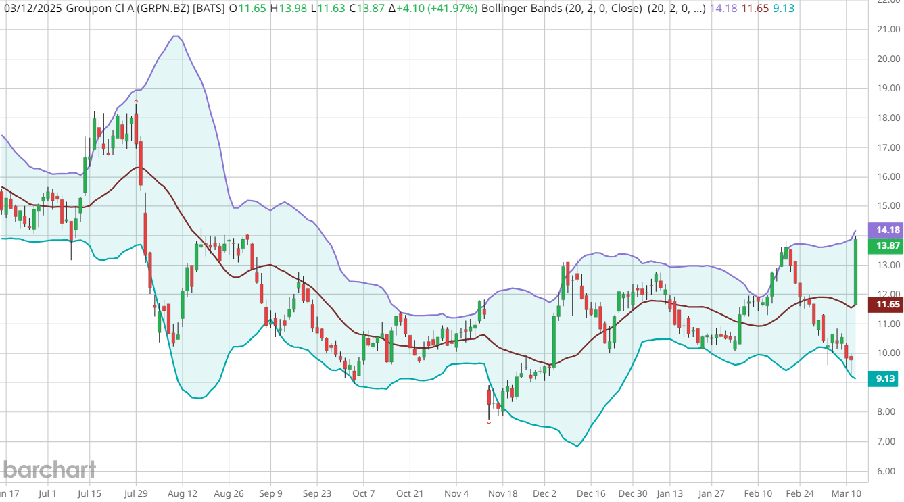Click the 11.00 price axis label
The width and height of the screenshot is (904, 502).
[888, 324]
